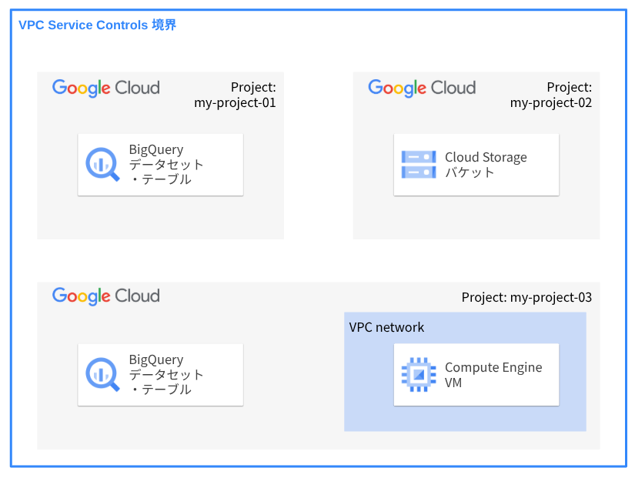Screen dimensions: 635x478
Task: Click the Compute Engine VM chip icon
Action: [x=418, y=374]
